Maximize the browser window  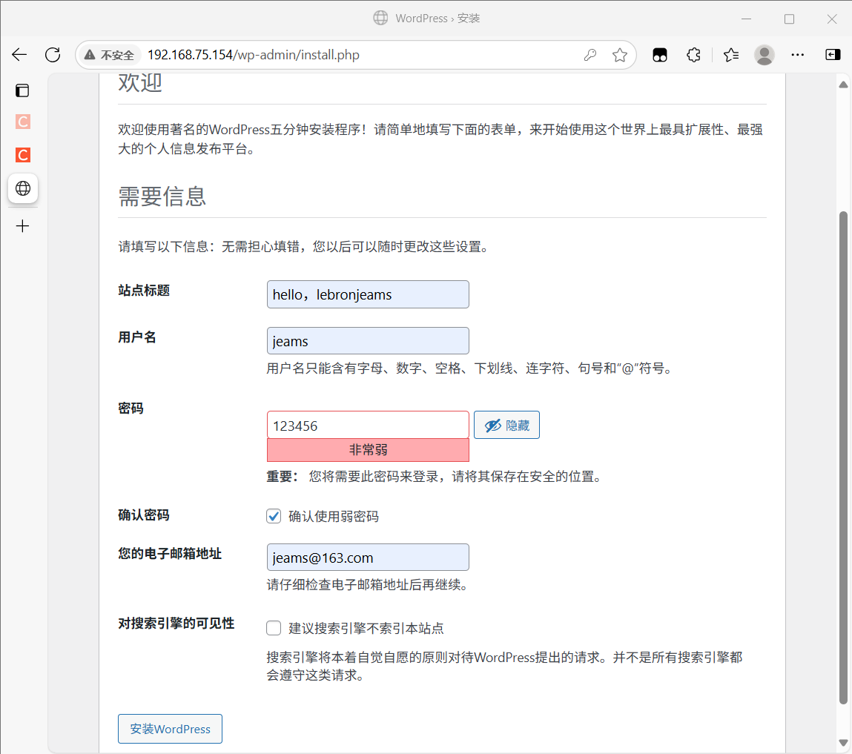click(790, 19)
